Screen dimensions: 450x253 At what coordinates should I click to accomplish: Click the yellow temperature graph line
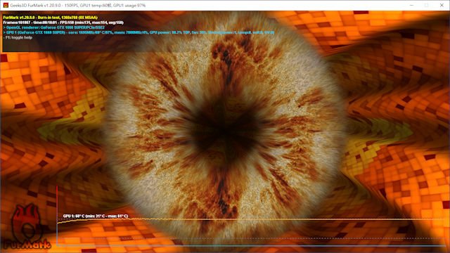pos(250,220)
